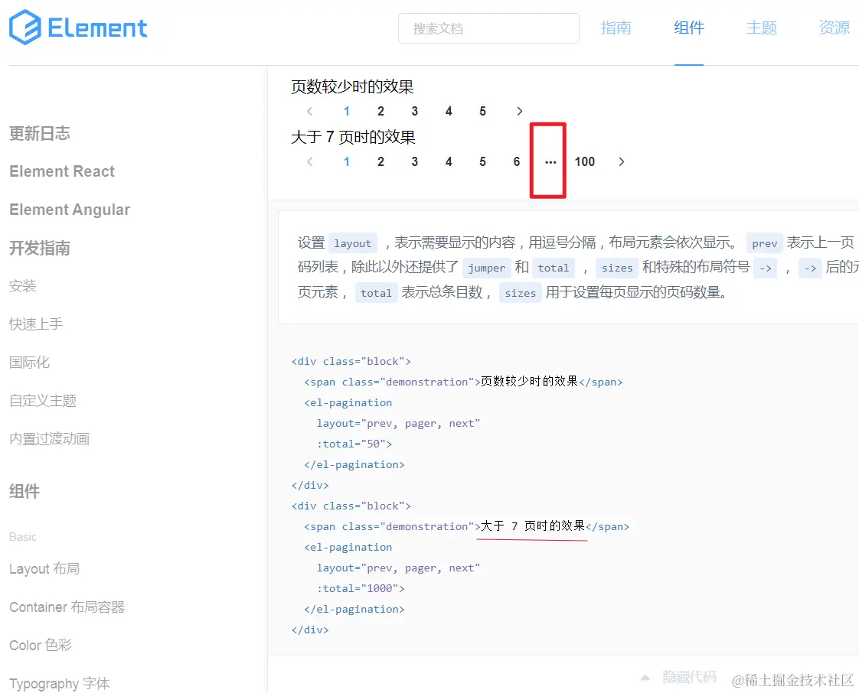The height and width of the screenshot is (693, 859).
Task: Select page 3 in 页数较少 pagination
Action: coord(415,111)
